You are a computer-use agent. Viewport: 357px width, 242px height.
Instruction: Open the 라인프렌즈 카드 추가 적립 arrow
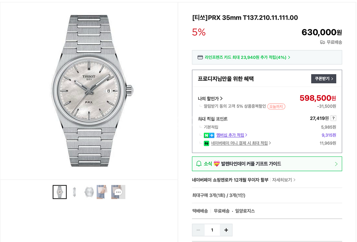289,57
